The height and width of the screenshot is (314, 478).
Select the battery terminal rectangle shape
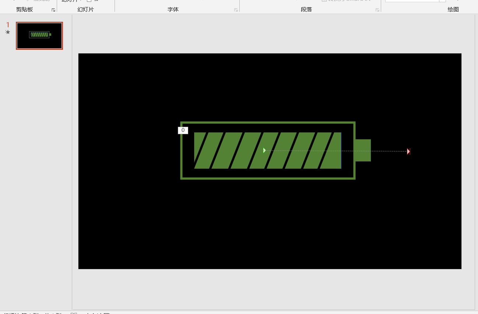(363, 150)
